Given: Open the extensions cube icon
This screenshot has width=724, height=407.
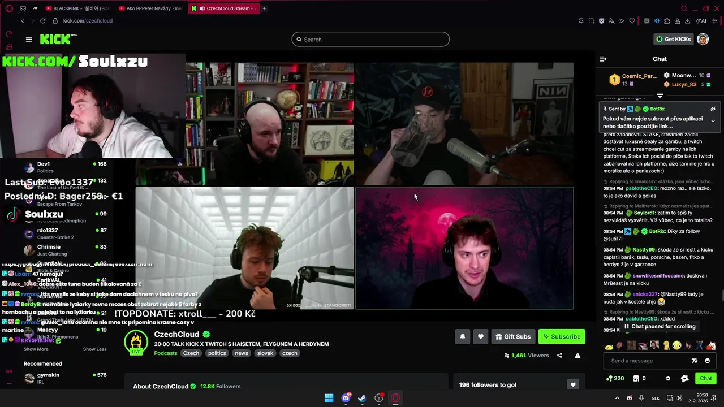Looking at the screenshot, I should 667,21.
